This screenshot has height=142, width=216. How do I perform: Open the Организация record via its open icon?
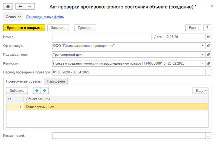click(208, 46)
